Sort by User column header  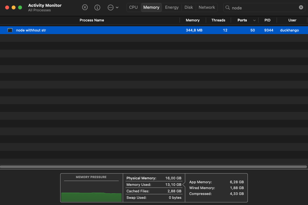292,20
